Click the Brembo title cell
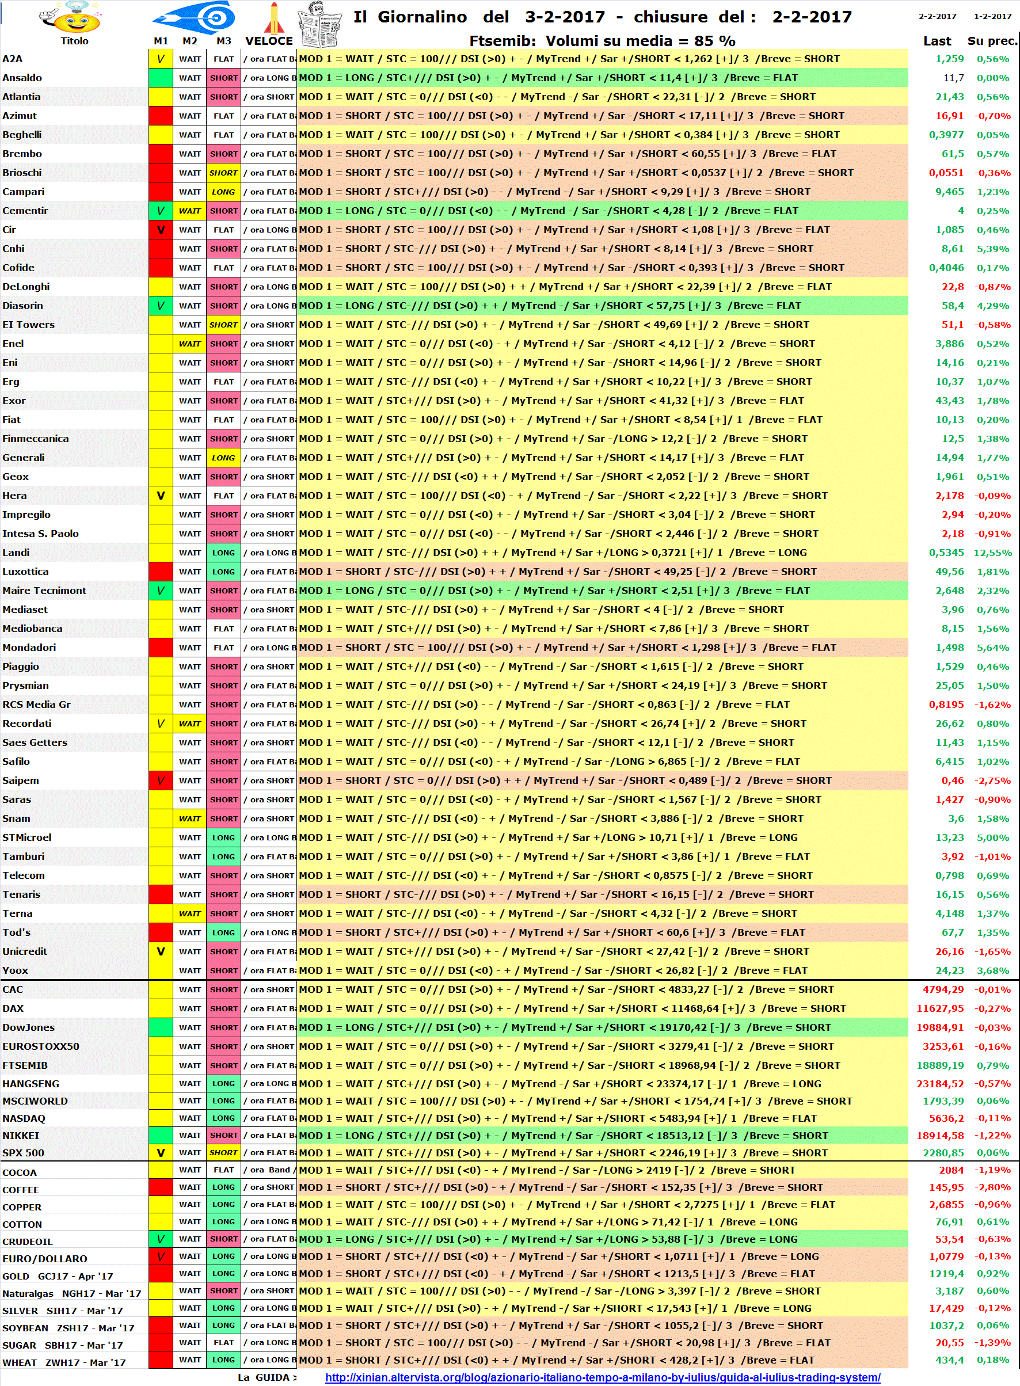 (74, 154)
